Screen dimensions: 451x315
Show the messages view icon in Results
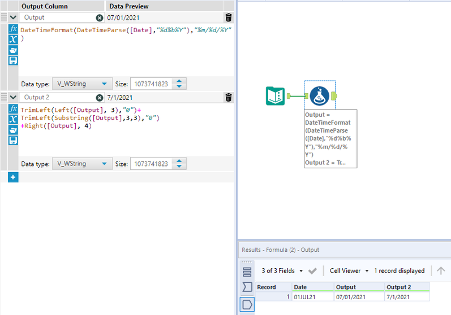(247, 272)
